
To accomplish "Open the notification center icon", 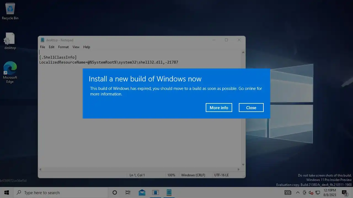I will click(x=344, y=193).
